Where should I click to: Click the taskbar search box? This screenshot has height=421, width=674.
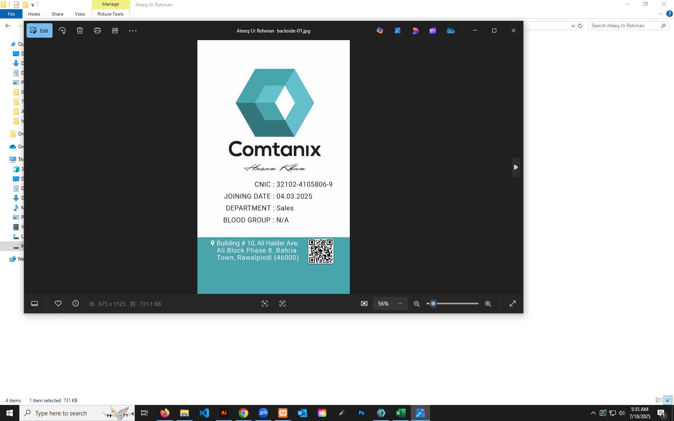coord(77,413)
